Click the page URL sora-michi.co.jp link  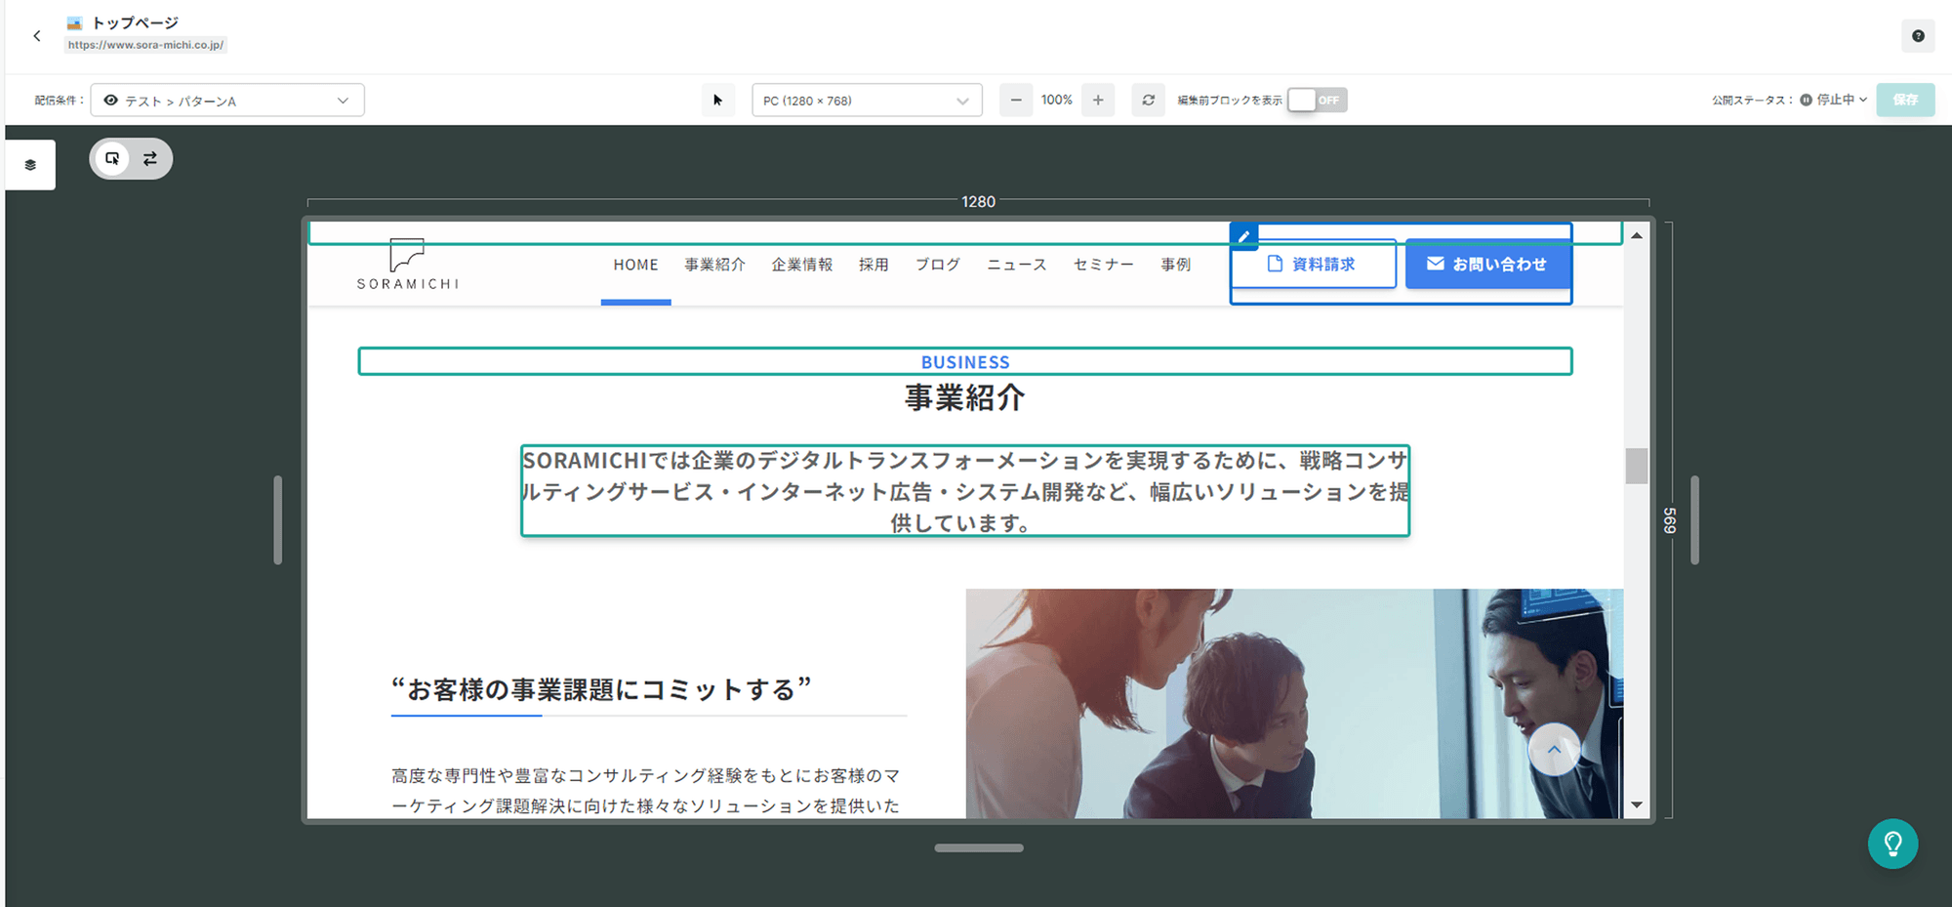point(145,45)
